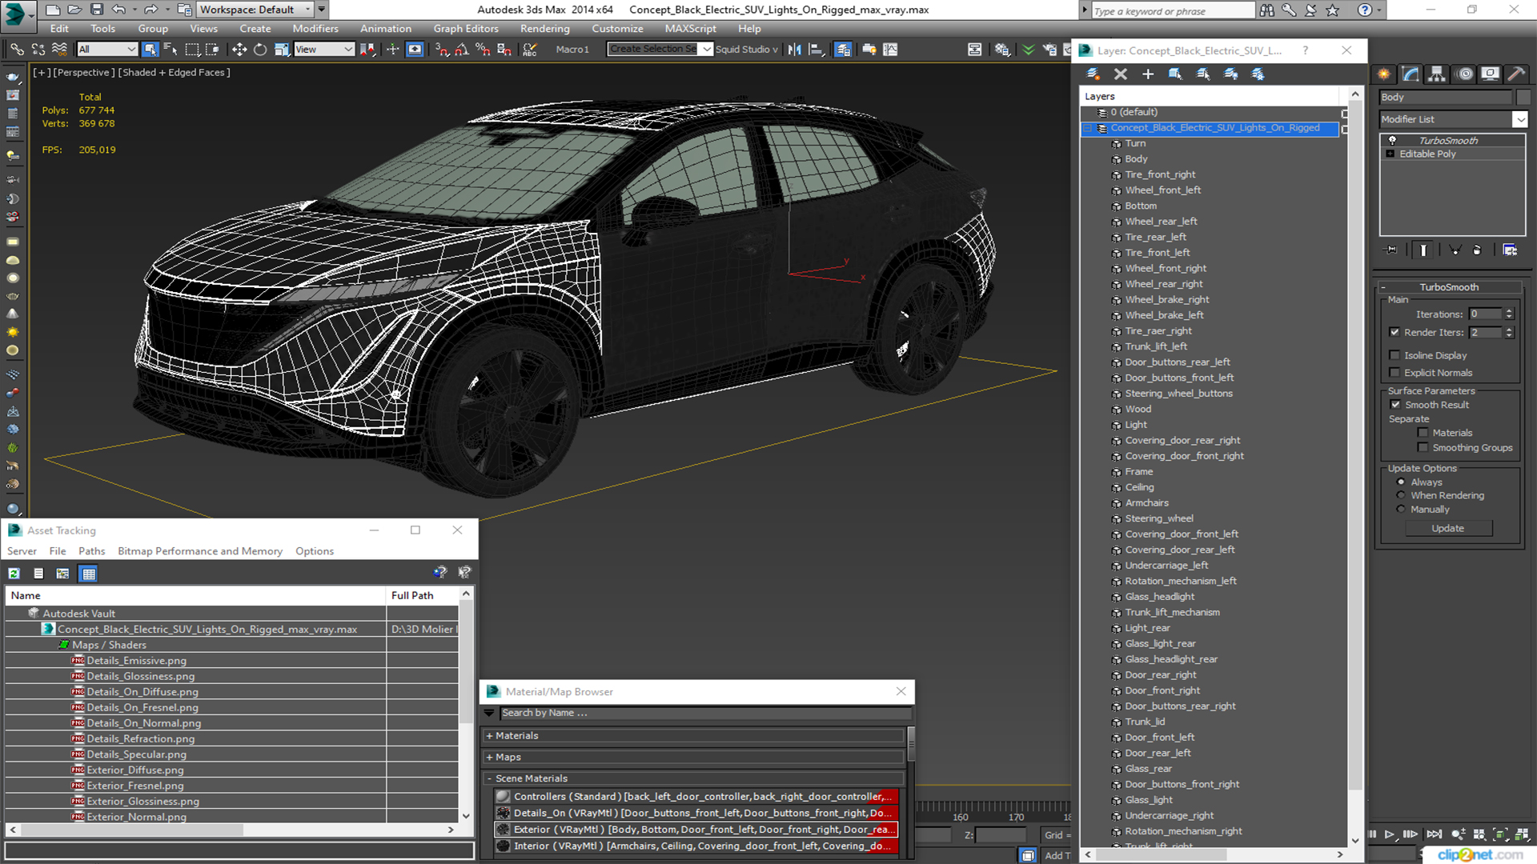
Task: Open the Hierarchy command panel tab
Action: [1438, 74]
